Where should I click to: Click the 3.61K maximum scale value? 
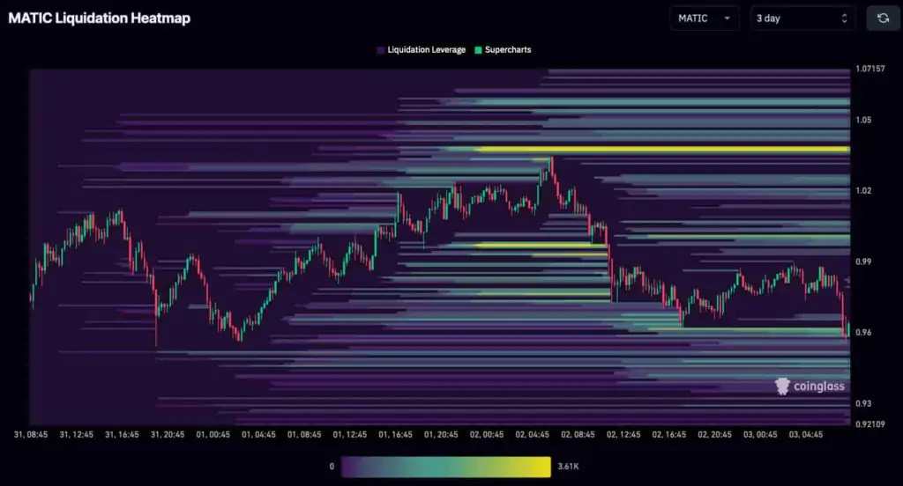point(569,467)
